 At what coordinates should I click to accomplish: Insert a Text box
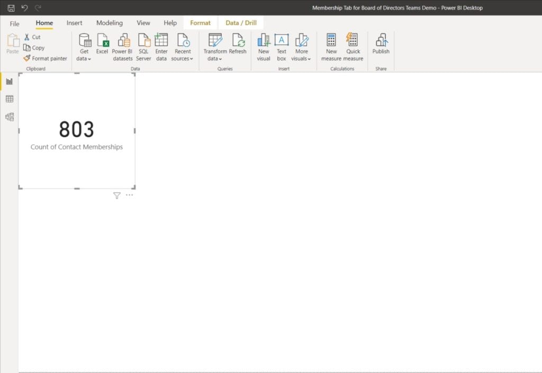[x=282, y=47]
